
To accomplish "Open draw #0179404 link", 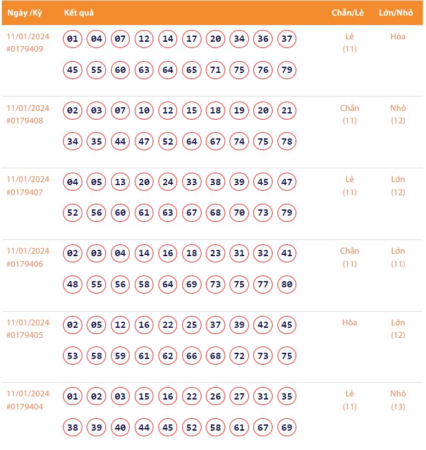I will click(x=25, y=406).
